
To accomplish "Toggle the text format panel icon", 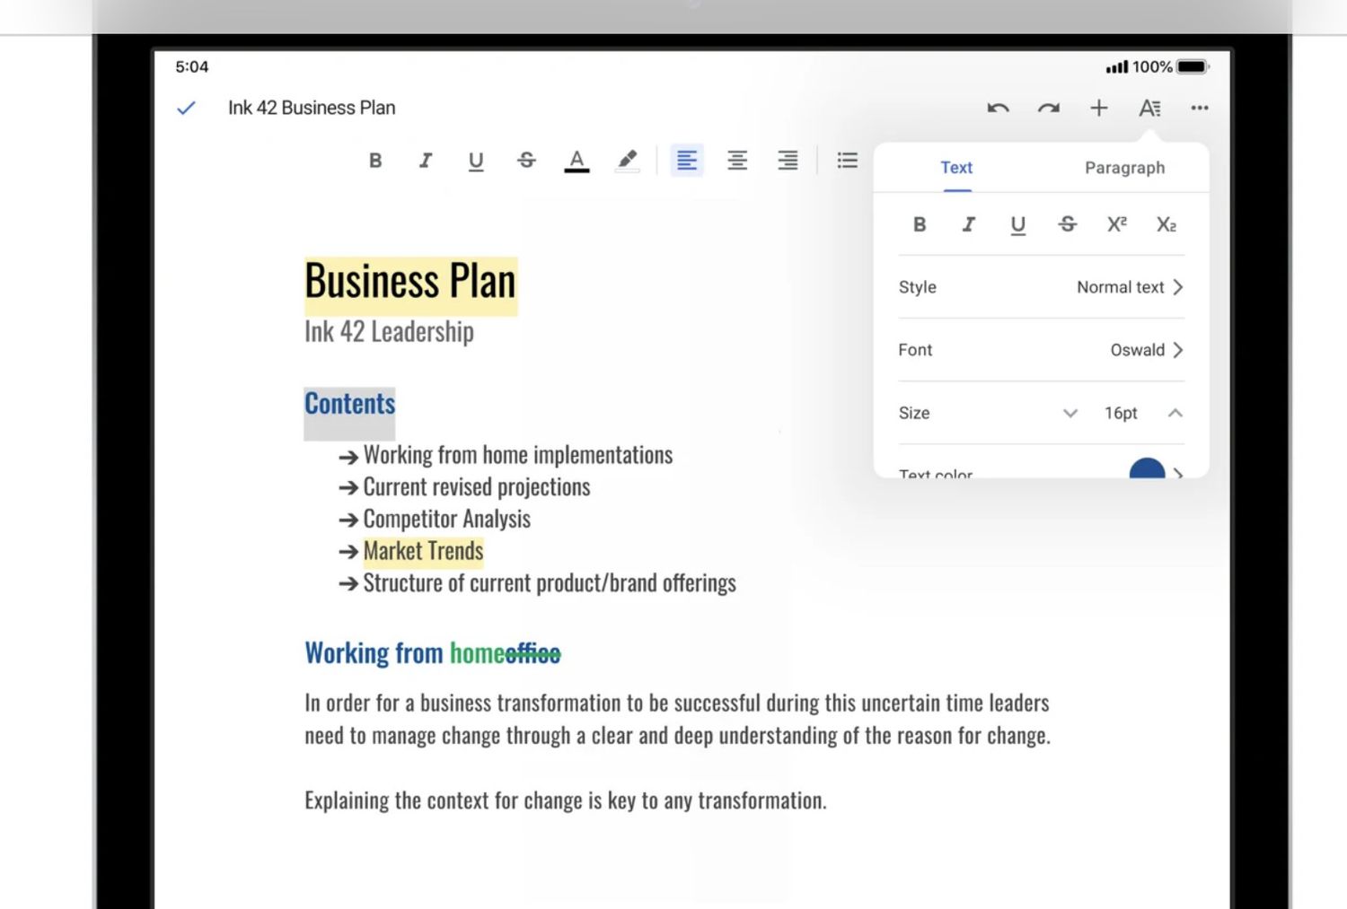I will 1149,108.
